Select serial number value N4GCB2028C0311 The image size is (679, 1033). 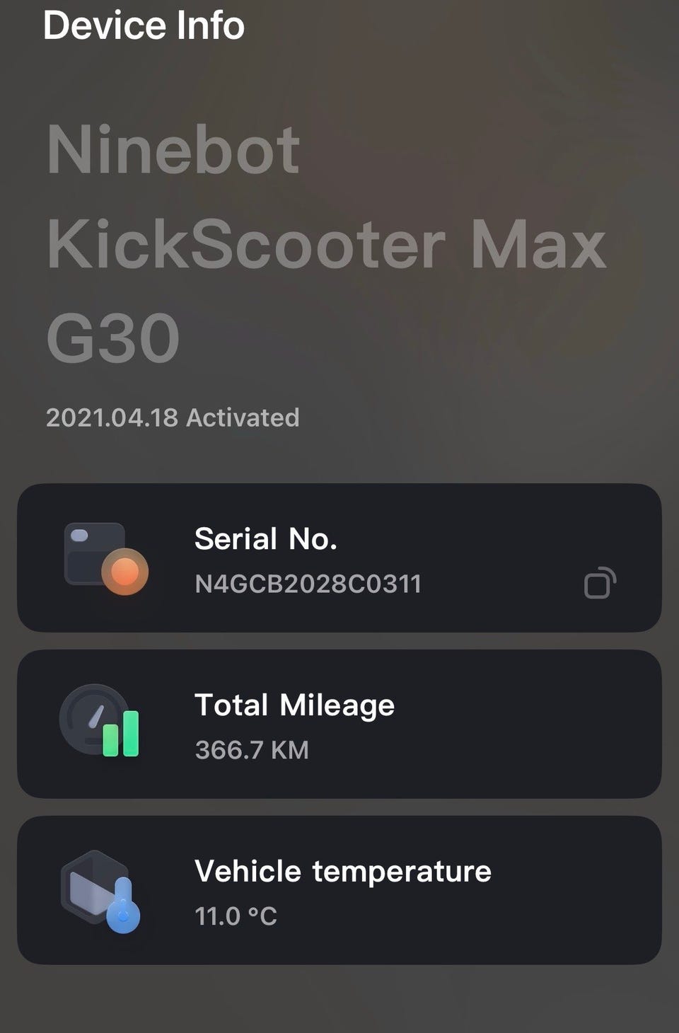(x=308, y=584)
